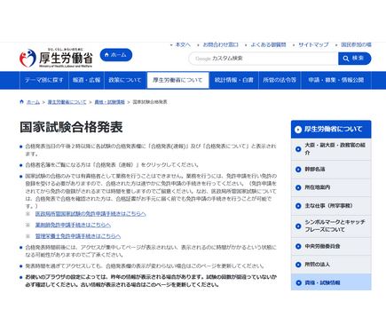
Task: Open よくある御質問 link
Action: [x=268, y=44]
